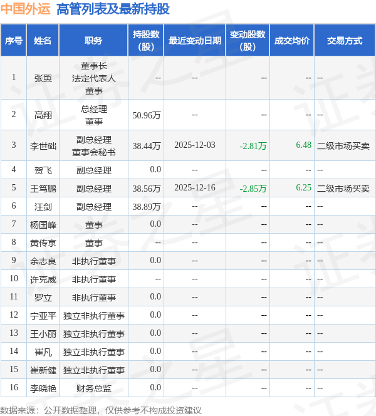Viewport: 376px width, 416px height.
Task: Click the 最近变动日期 column header
Action: click(x=195, y=41)
